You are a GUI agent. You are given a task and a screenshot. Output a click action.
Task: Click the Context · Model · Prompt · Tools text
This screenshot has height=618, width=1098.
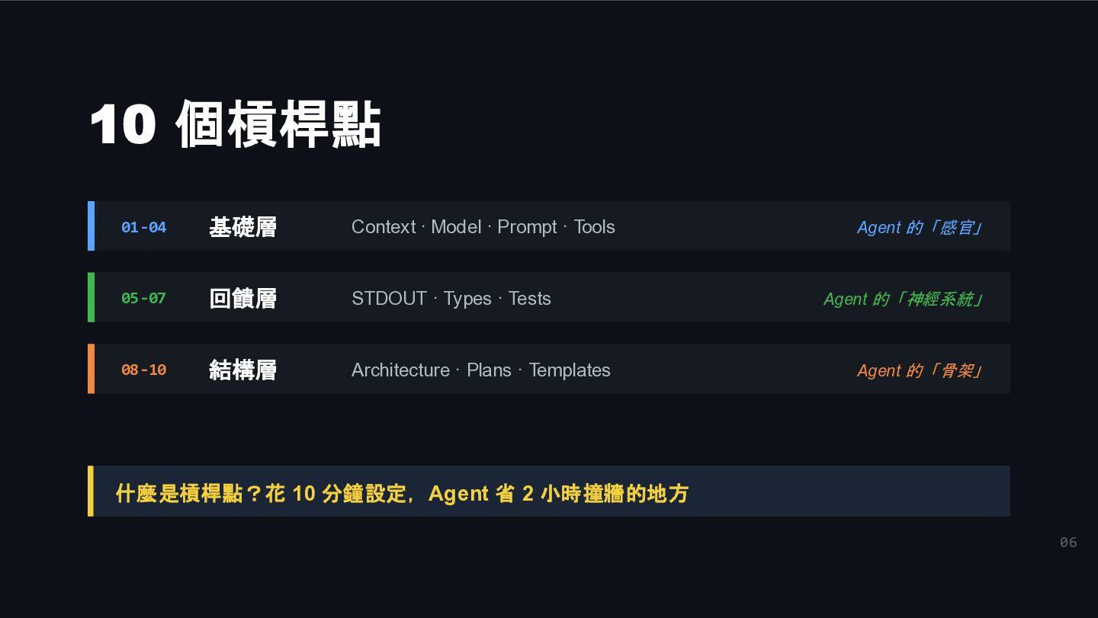483,227
